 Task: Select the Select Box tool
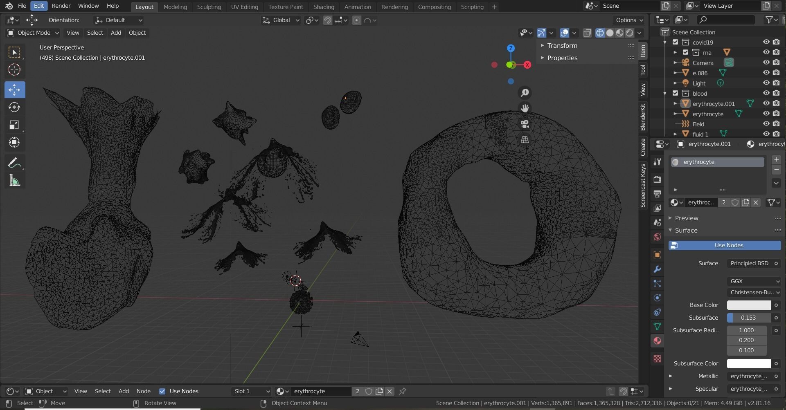click(14, 52)
